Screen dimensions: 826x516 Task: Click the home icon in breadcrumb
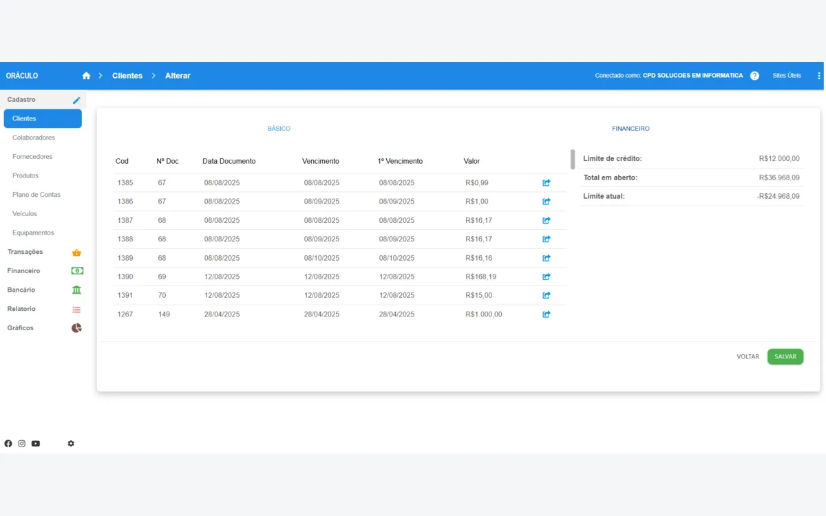(86, 76)
